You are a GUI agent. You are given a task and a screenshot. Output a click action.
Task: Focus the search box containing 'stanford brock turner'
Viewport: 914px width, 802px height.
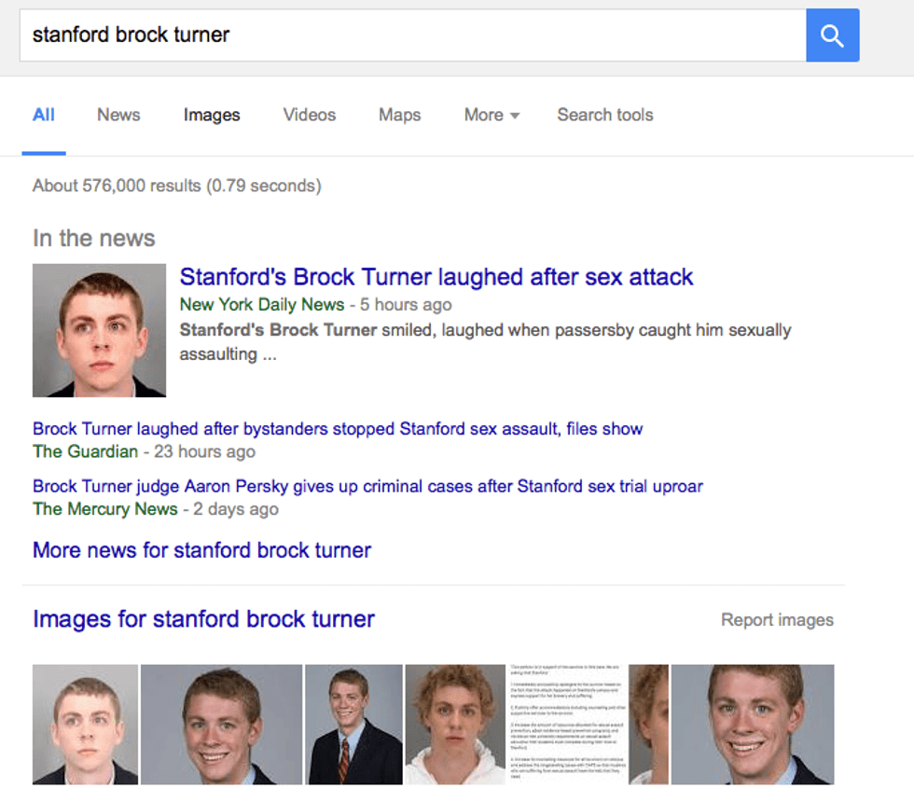(412, 35)
